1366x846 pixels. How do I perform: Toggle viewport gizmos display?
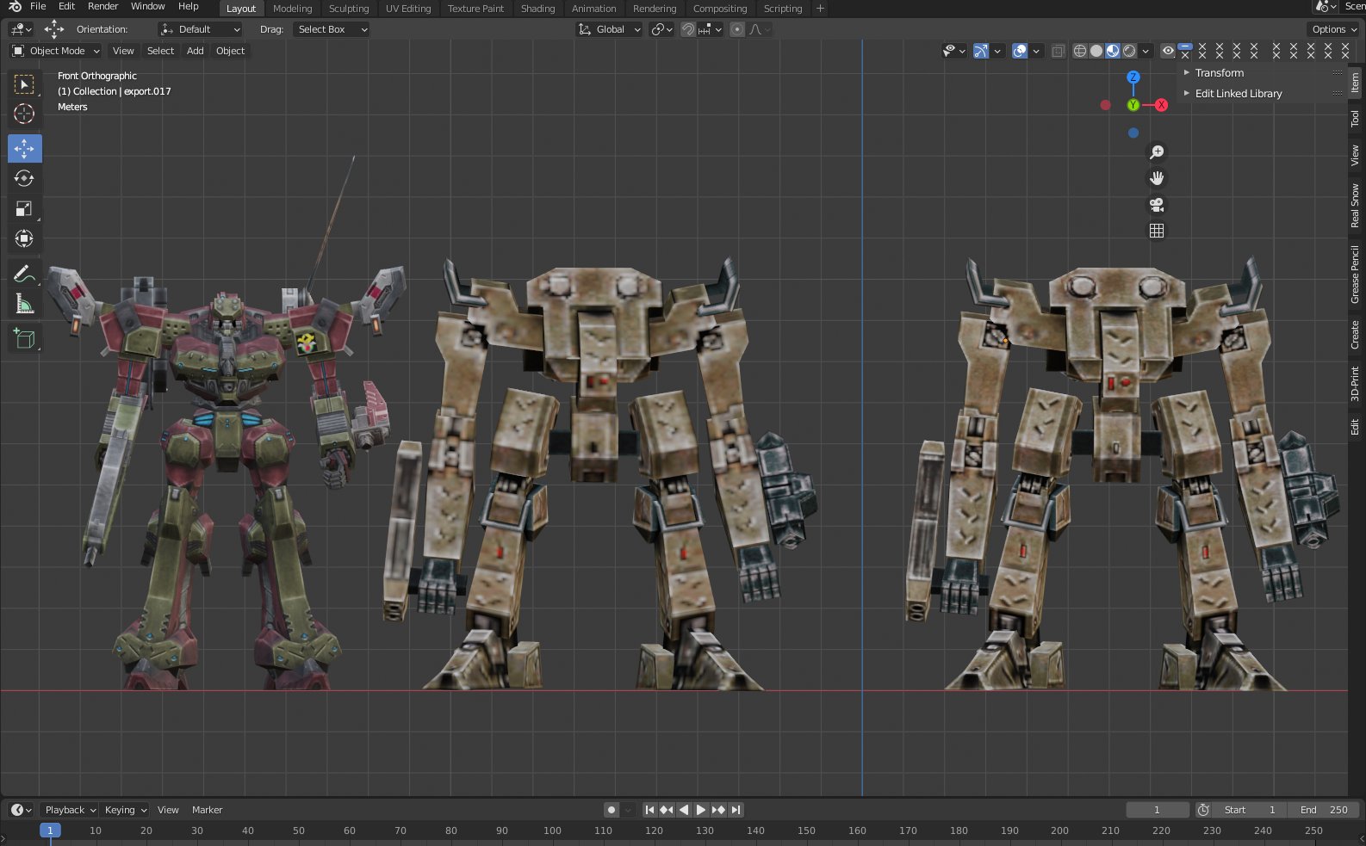981,51
